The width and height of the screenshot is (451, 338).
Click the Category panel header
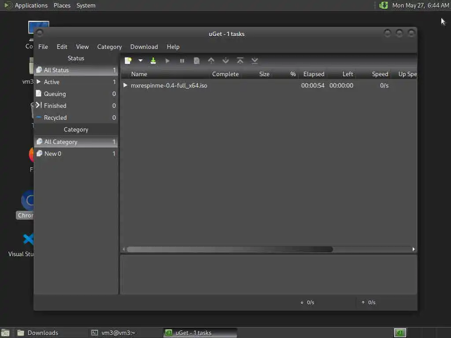[x=76, y=130]
